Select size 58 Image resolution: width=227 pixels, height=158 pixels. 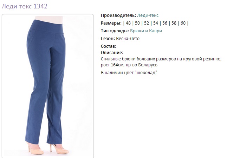point(174,23)
